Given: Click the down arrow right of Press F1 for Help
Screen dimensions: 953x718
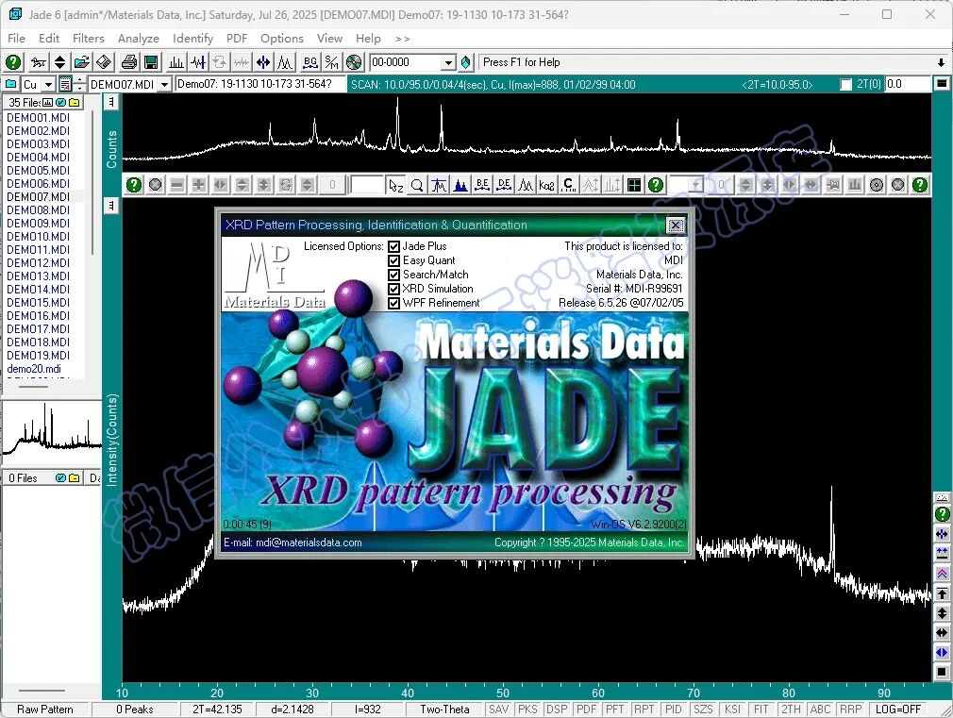Looking at the screenshot, I should click(941, 62).
